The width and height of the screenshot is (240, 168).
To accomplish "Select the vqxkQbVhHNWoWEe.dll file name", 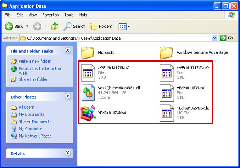I will coord(119,88).
